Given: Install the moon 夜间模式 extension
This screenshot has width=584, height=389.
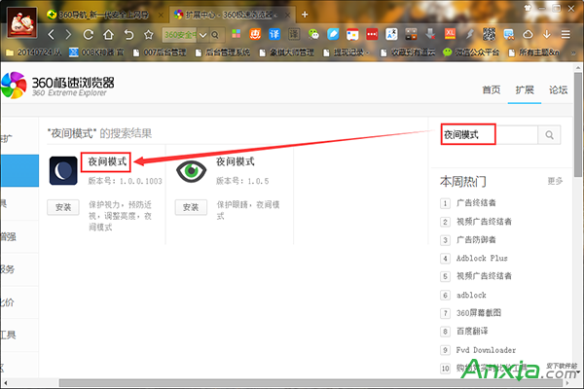Looking at the screenshot, I should point(63,207).
